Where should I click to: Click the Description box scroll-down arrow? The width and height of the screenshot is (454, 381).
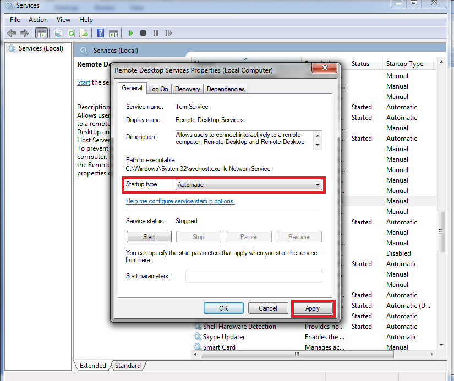pos(318,145)
